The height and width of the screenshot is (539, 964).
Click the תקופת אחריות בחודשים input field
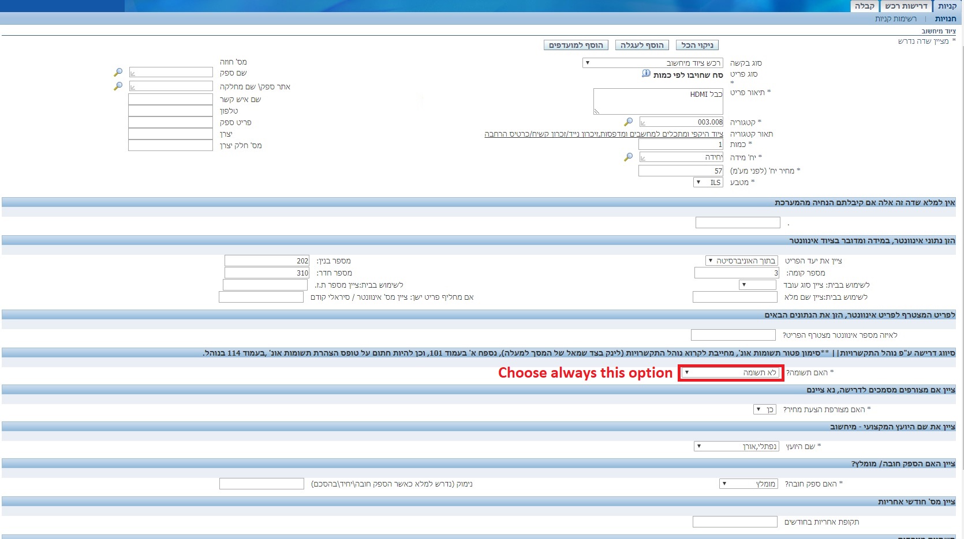(x=735, y=522)
